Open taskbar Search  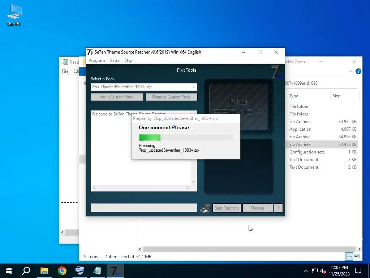coord(26,271)
